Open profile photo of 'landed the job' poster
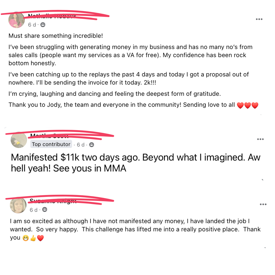 point(18,205)
